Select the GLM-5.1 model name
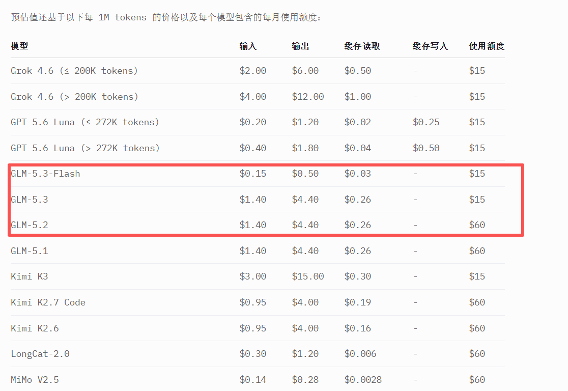Image resolution: width=568 pixels, height=391 pixels. click(30, 251)
